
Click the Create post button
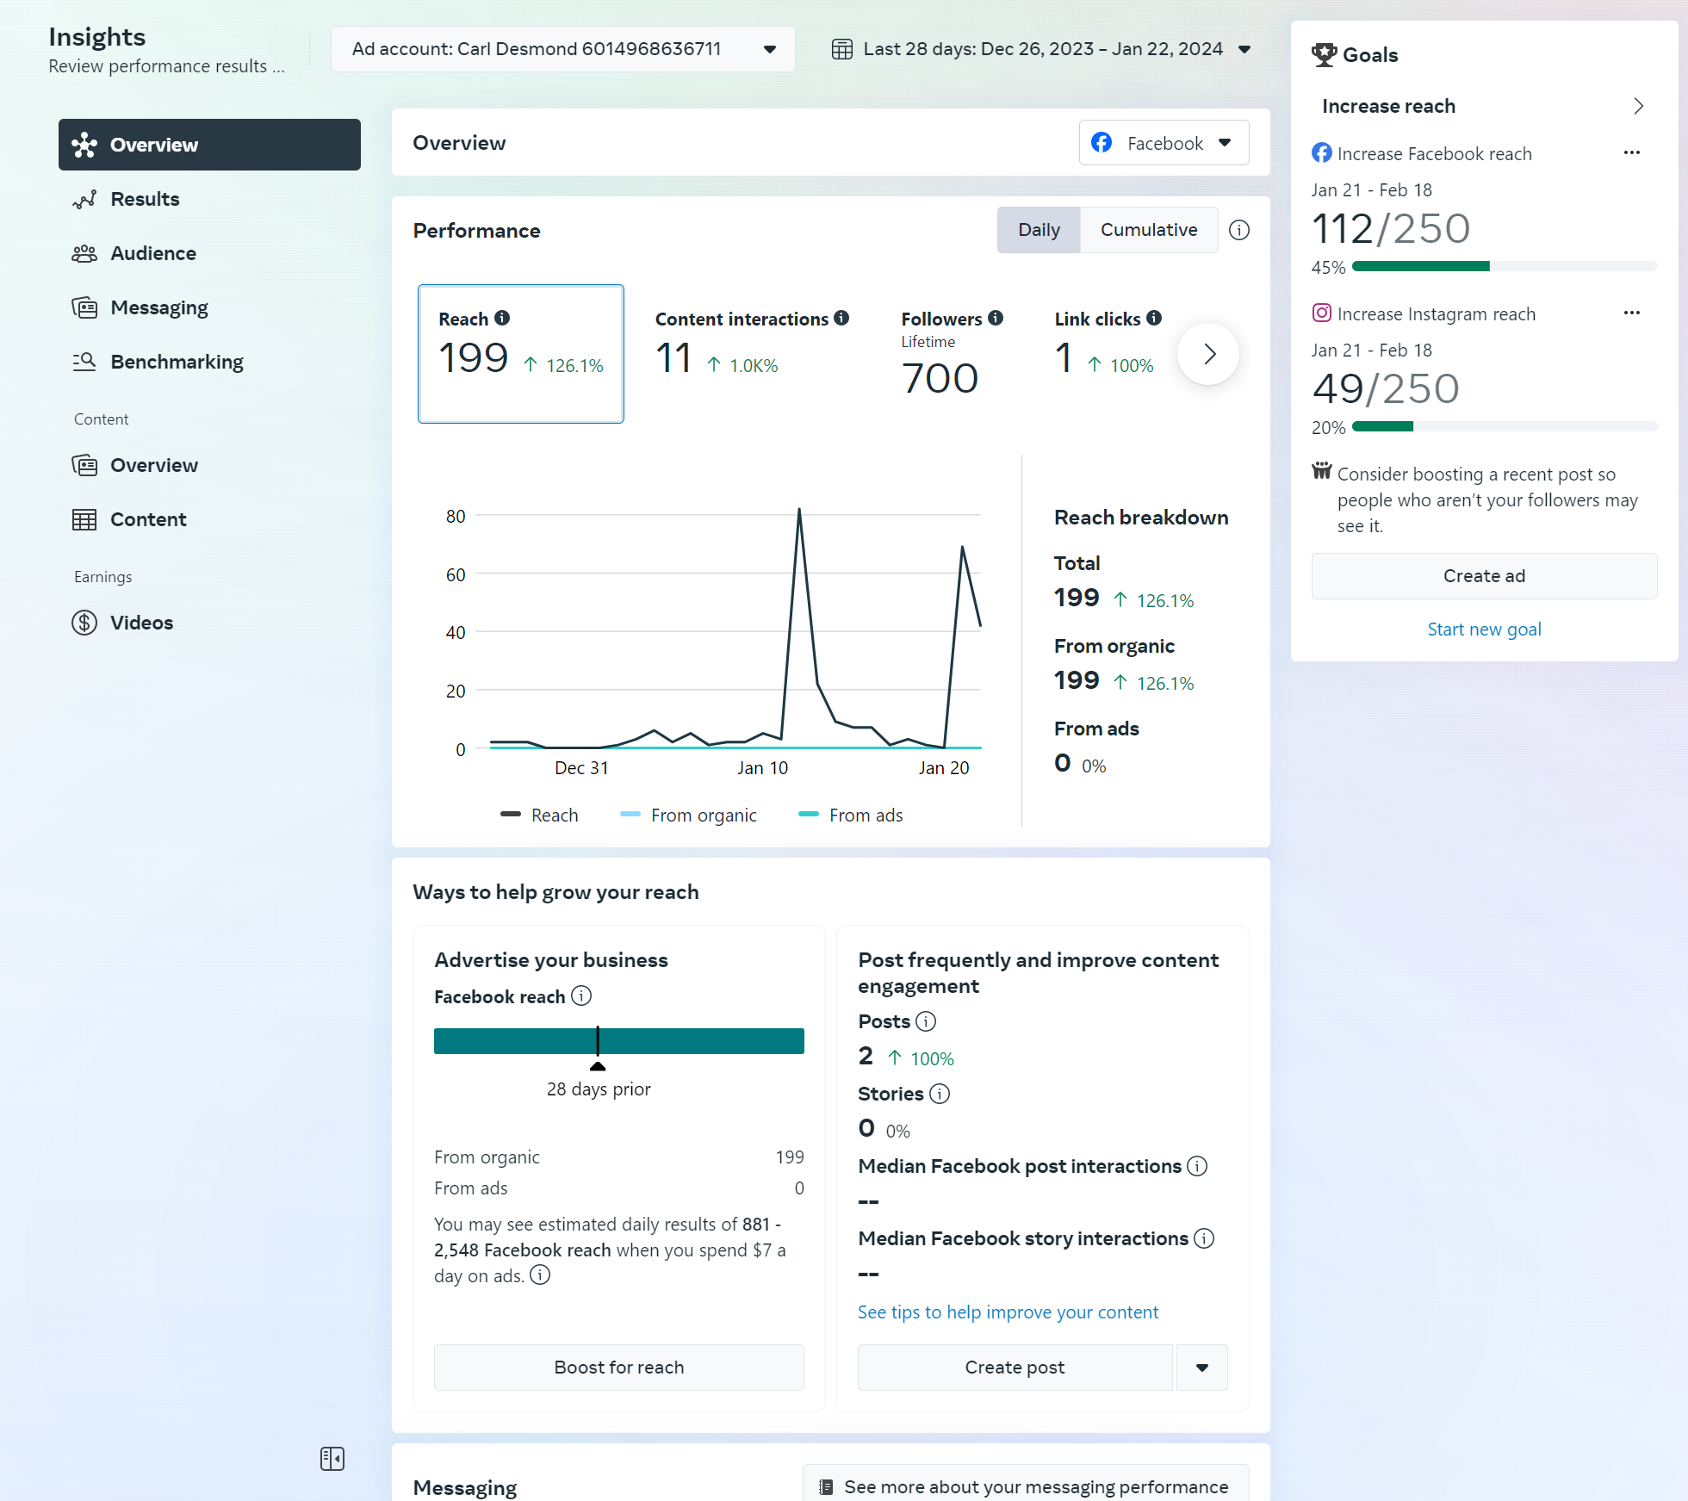[1015, 1368]
